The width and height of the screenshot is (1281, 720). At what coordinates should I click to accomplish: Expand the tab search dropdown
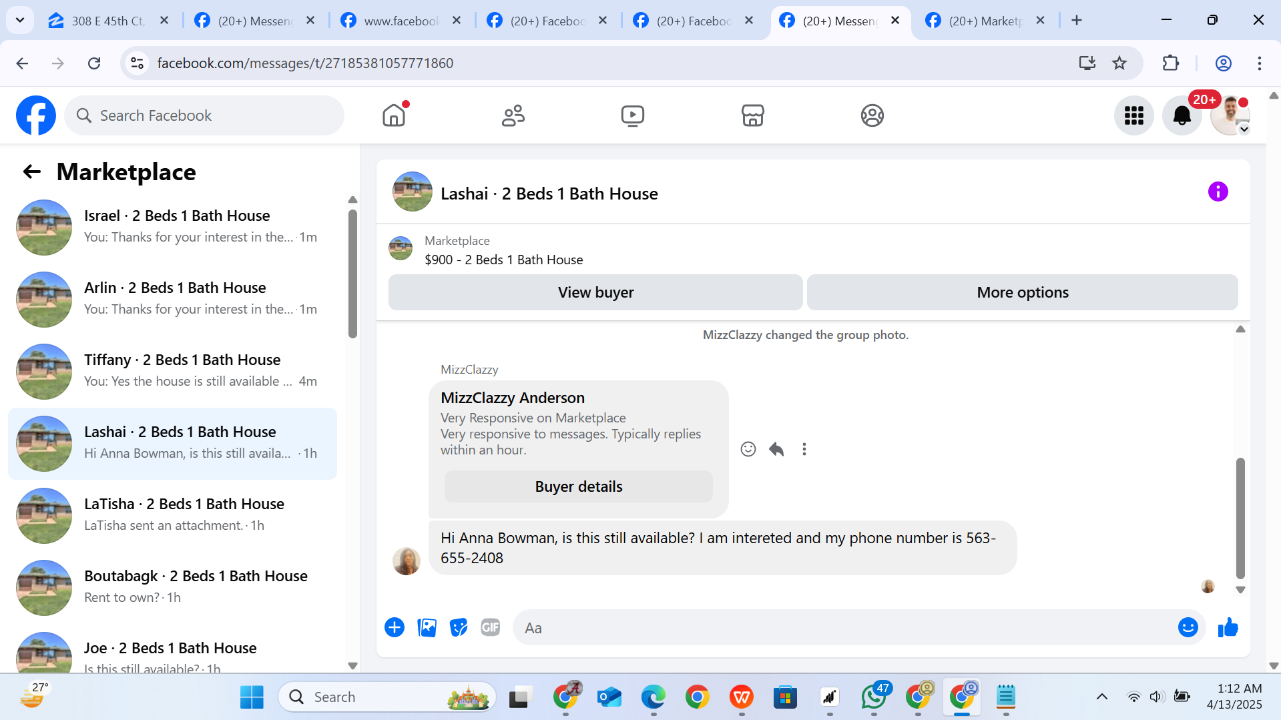pyautogui.click(x=20, y=21)
